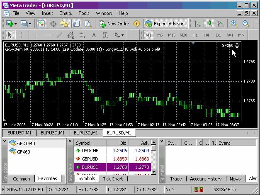Select the Trendline tool
Screen dimensions: 260x195
tap(59, 35)
